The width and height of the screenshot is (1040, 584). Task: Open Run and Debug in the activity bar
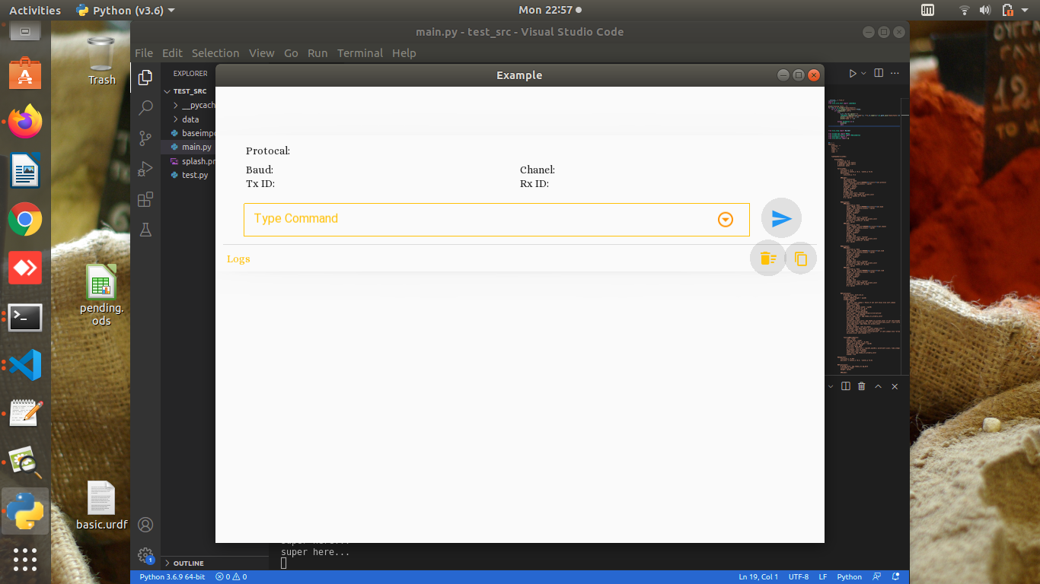[x=145, y=168]
